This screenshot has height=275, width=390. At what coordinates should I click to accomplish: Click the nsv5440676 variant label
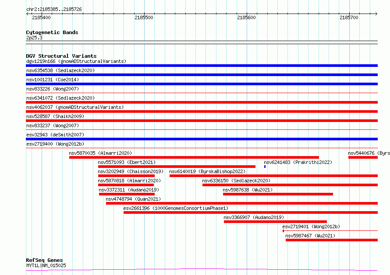[x=369, y=153]
